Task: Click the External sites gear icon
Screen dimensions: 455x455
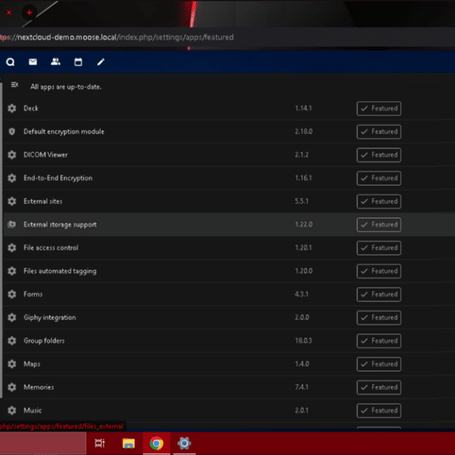Action: point(12,201)
